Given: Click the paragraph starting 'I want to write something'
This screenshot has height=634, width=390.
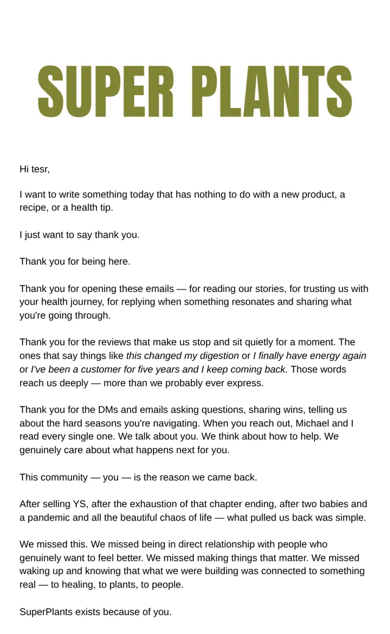Looking at the screenshot, I should [x=182, y=201].
